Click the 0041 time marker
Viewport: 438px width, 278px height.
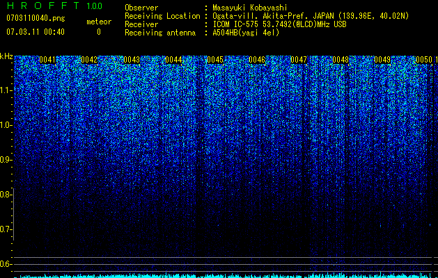tap(47, 60)
